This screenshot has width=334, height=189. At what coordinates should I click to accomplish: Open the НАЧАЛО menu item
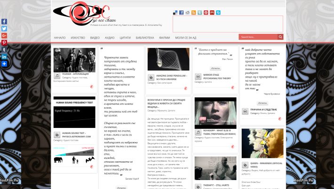[60, 37]
